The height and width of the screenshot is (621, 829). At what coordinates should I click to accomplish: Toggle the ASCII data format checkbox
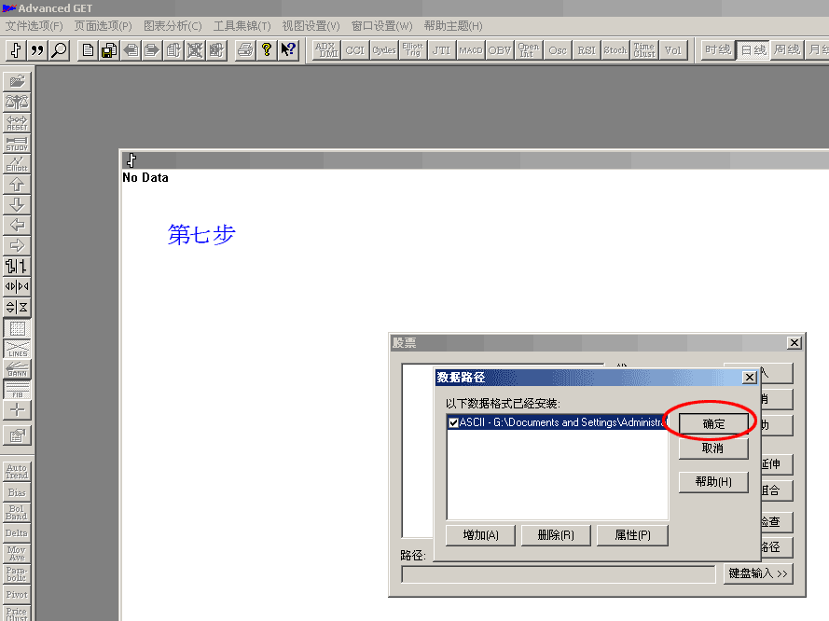(453, 422)
